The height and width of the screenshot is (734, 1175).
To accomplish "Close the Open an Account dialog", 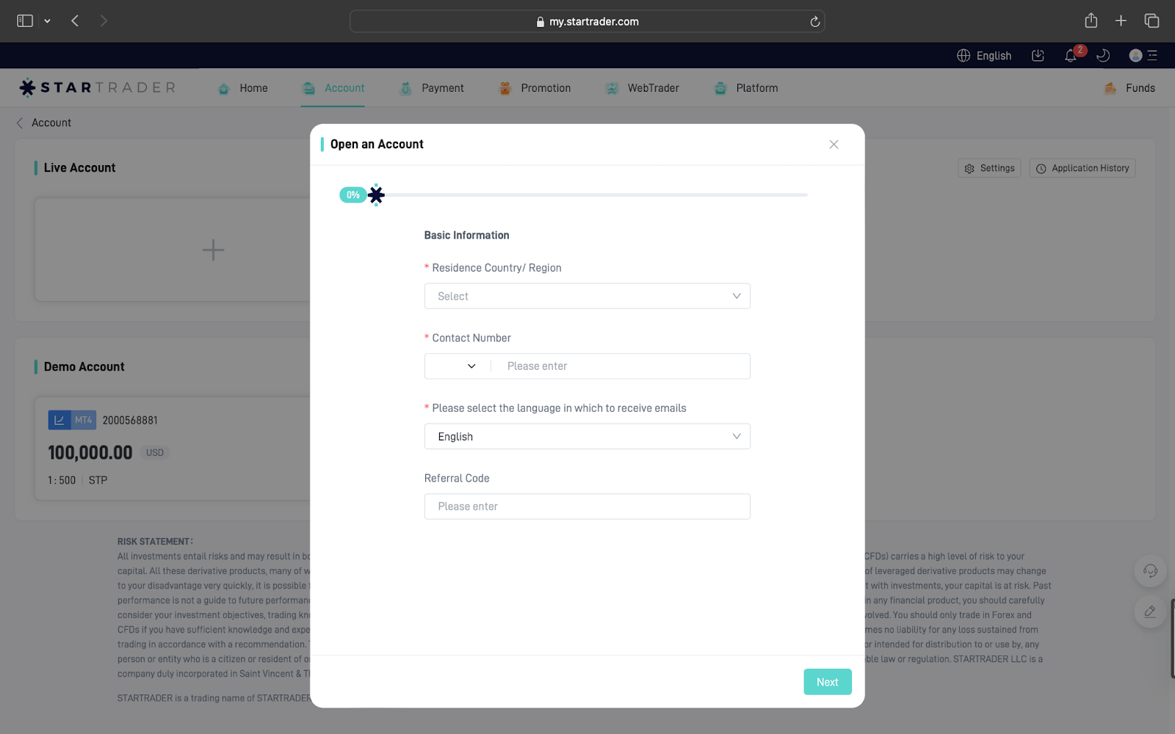I will 834,145.
